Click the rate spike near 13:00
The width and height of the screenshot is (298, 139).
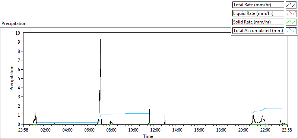coord(165,119)
